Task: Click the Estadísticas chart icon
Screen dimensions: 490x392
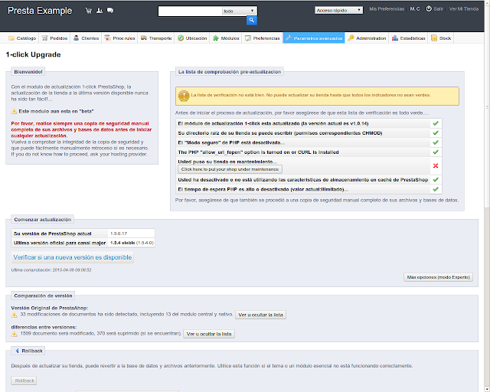Action: pyautogui.click(x=395, y=38)
